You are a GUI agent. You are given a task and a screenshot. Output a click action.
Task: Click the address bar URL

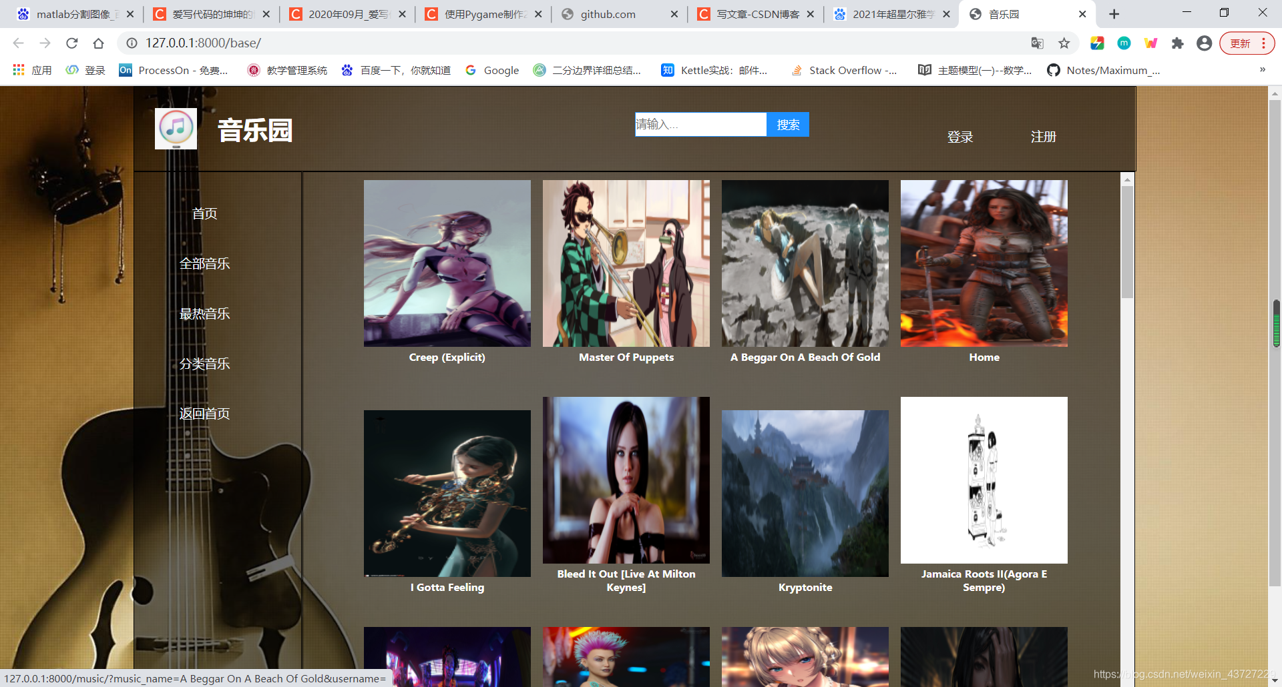click(x=204, y=43)
